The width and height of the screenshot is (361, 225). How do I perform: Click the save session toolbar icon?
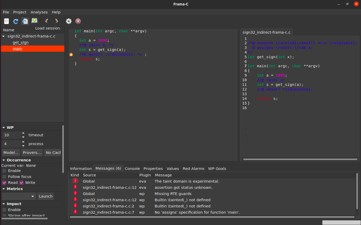[34, 21]
